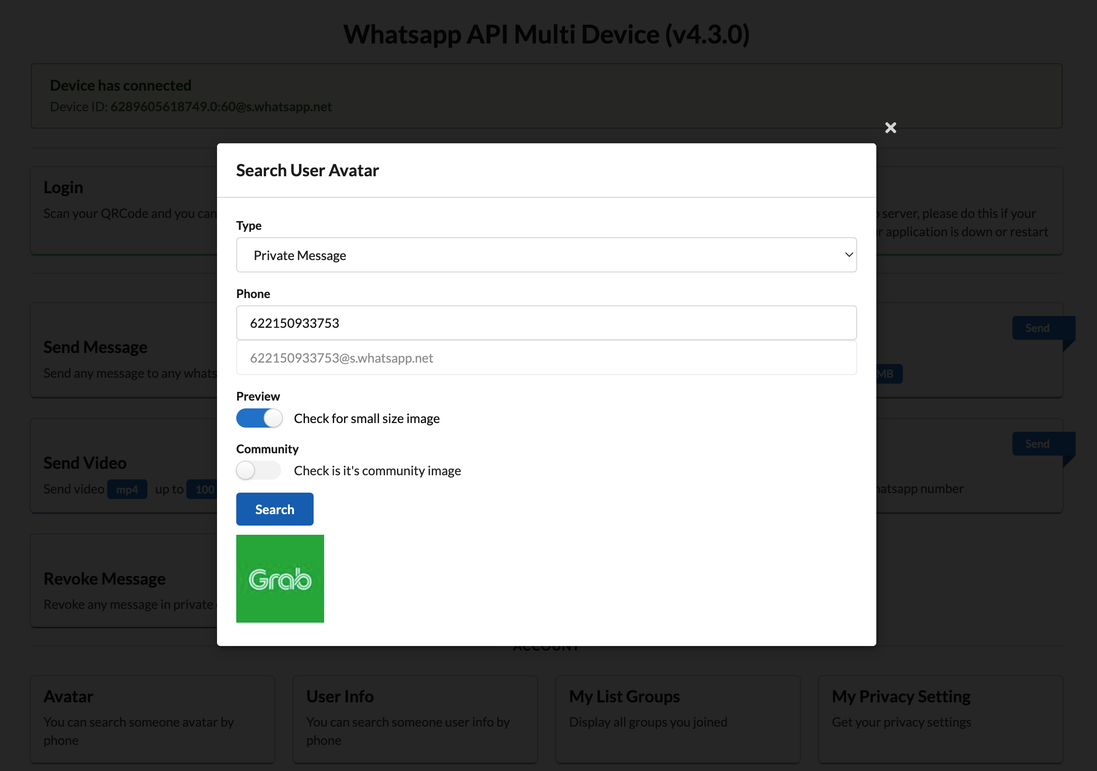Image resolution: width=1097 pixels, height=771 pixels.
Task: Close the modal with the X icon
Action: coord(890,128)
